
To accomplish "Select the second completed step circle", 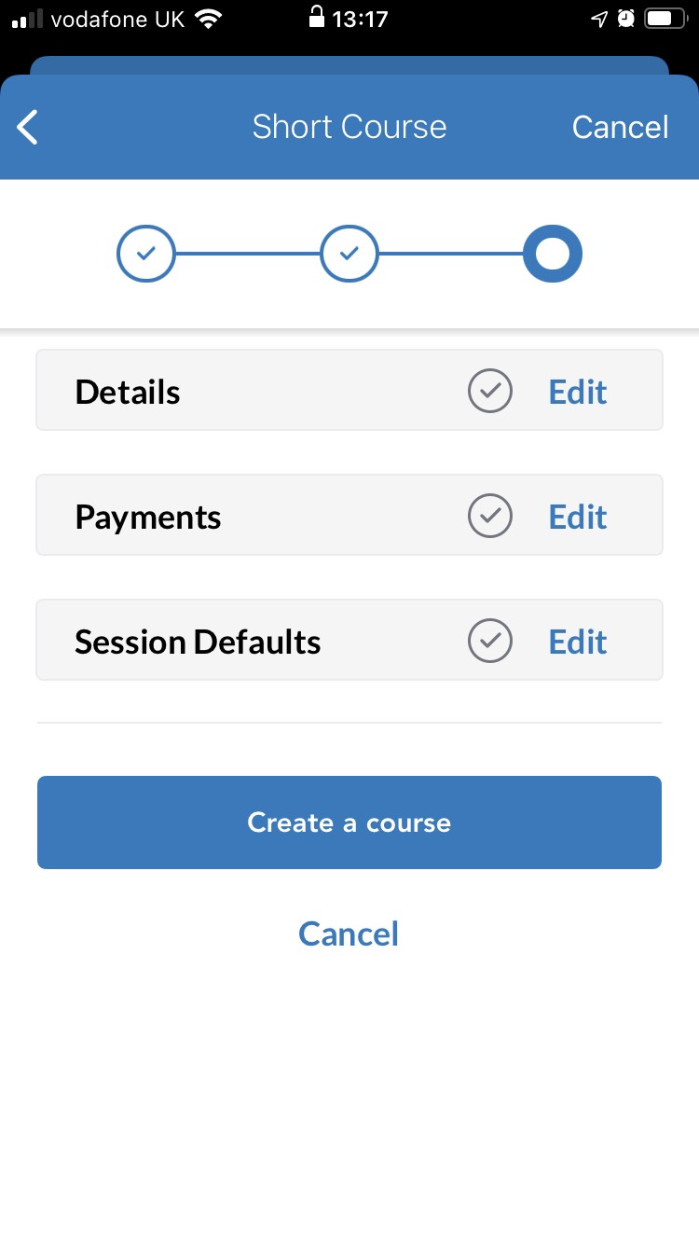I will pos(349,253).
